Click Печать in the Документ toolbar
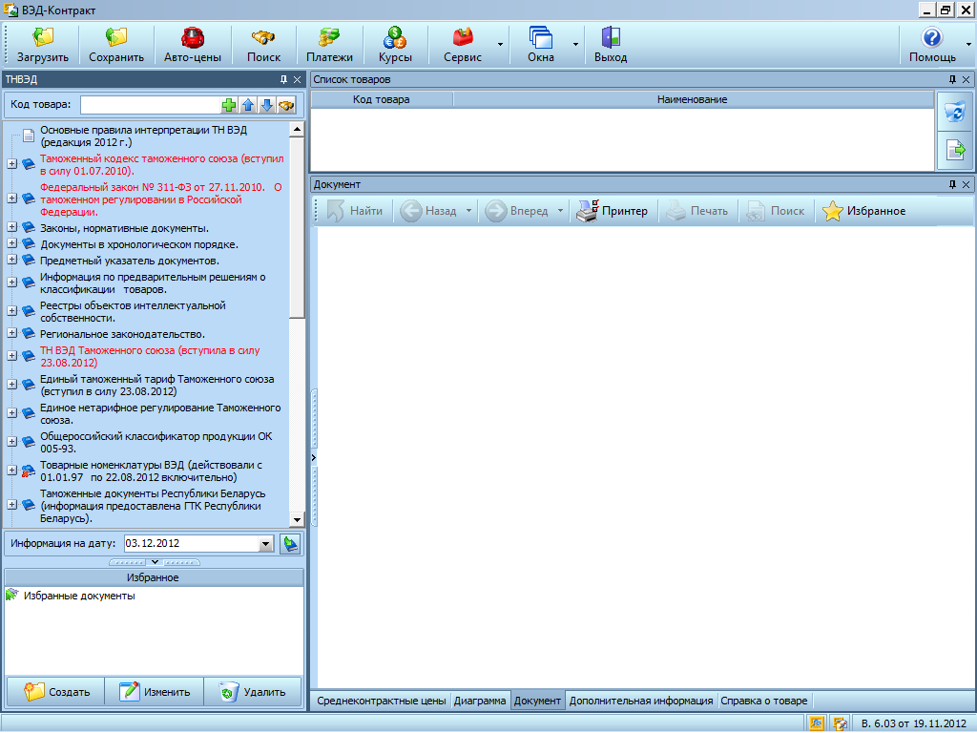The width and height of the screenshot is (977, 733). click(x=696, y=211)
